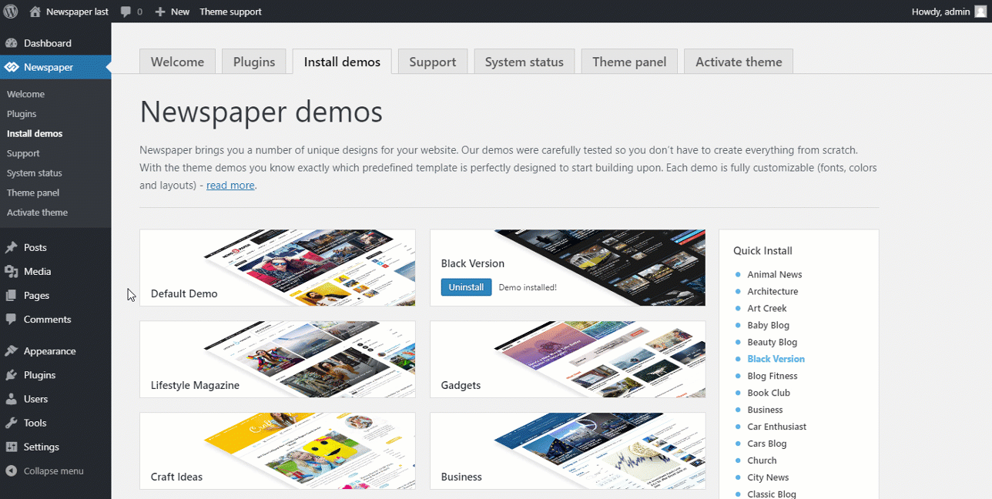Click the admin avatar icon
Screen dimensions: 992x499
pyautogui.click(x=979, y=12)
